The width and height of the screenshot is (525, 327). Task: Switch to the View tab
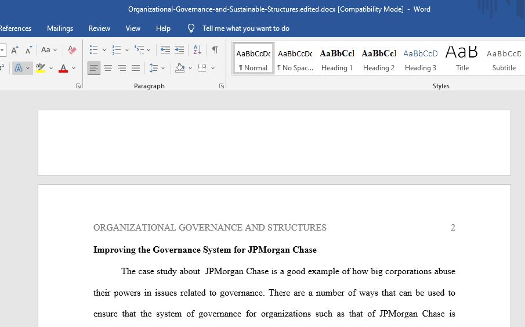tap(133, 28)
